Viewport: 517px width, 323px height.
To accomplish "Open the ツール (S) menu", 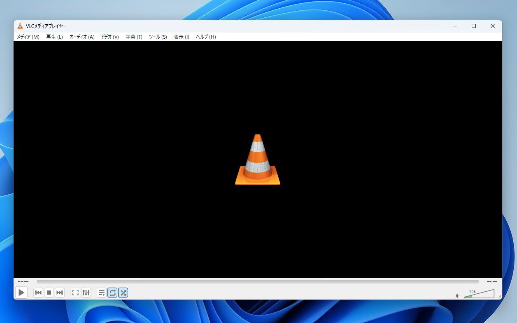I will coord(158,37).
